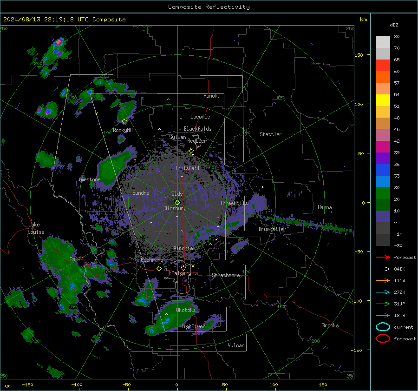Select the Stettler city label
This screenshot has height=391, width=418.
[271, 134]
